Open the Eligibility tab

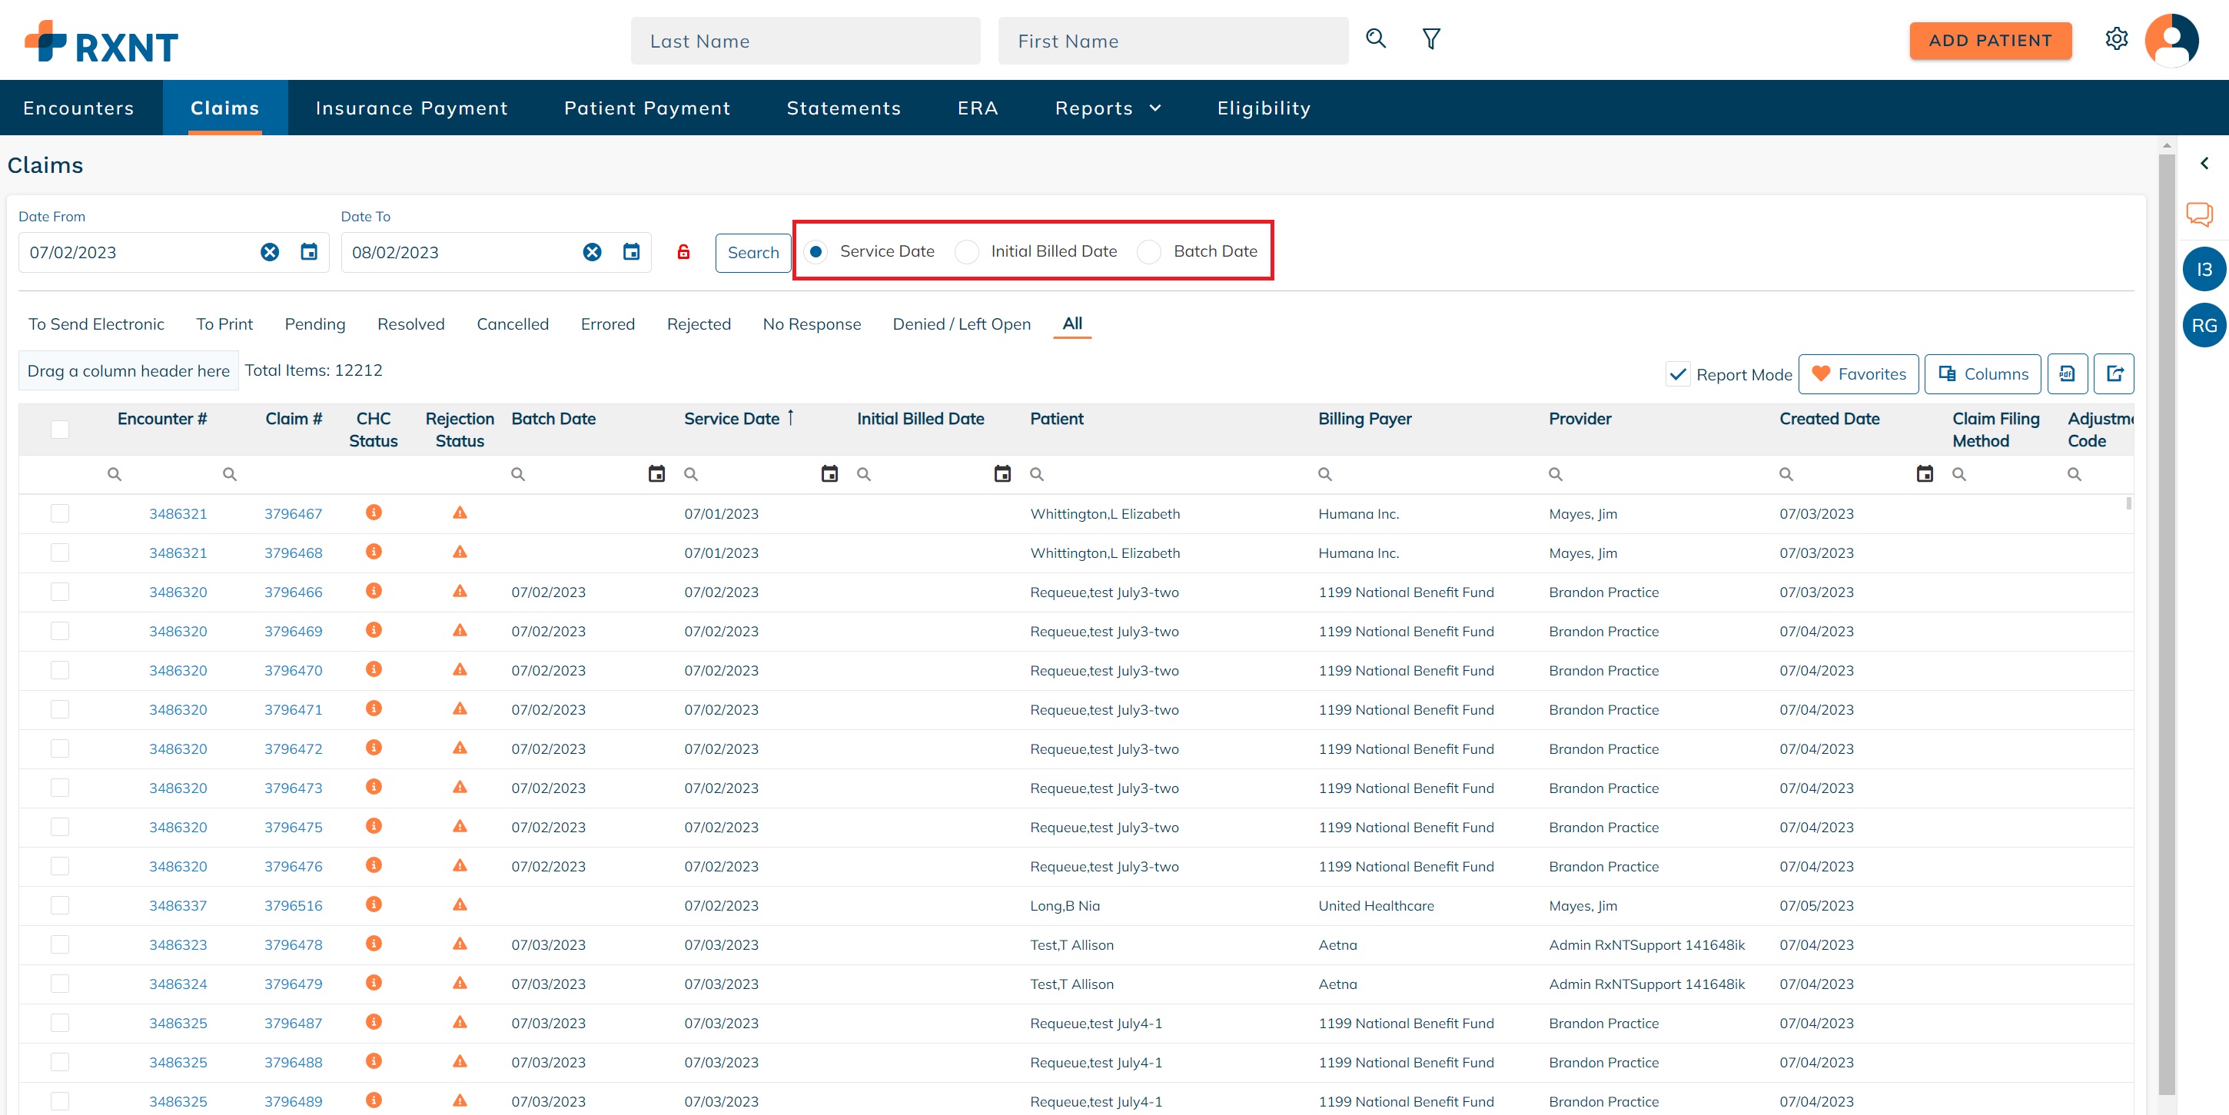[x=1264, y=108]
